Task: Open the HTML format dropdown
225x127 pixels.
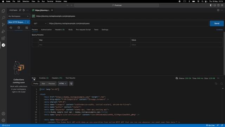Action: tap(63, 84)
